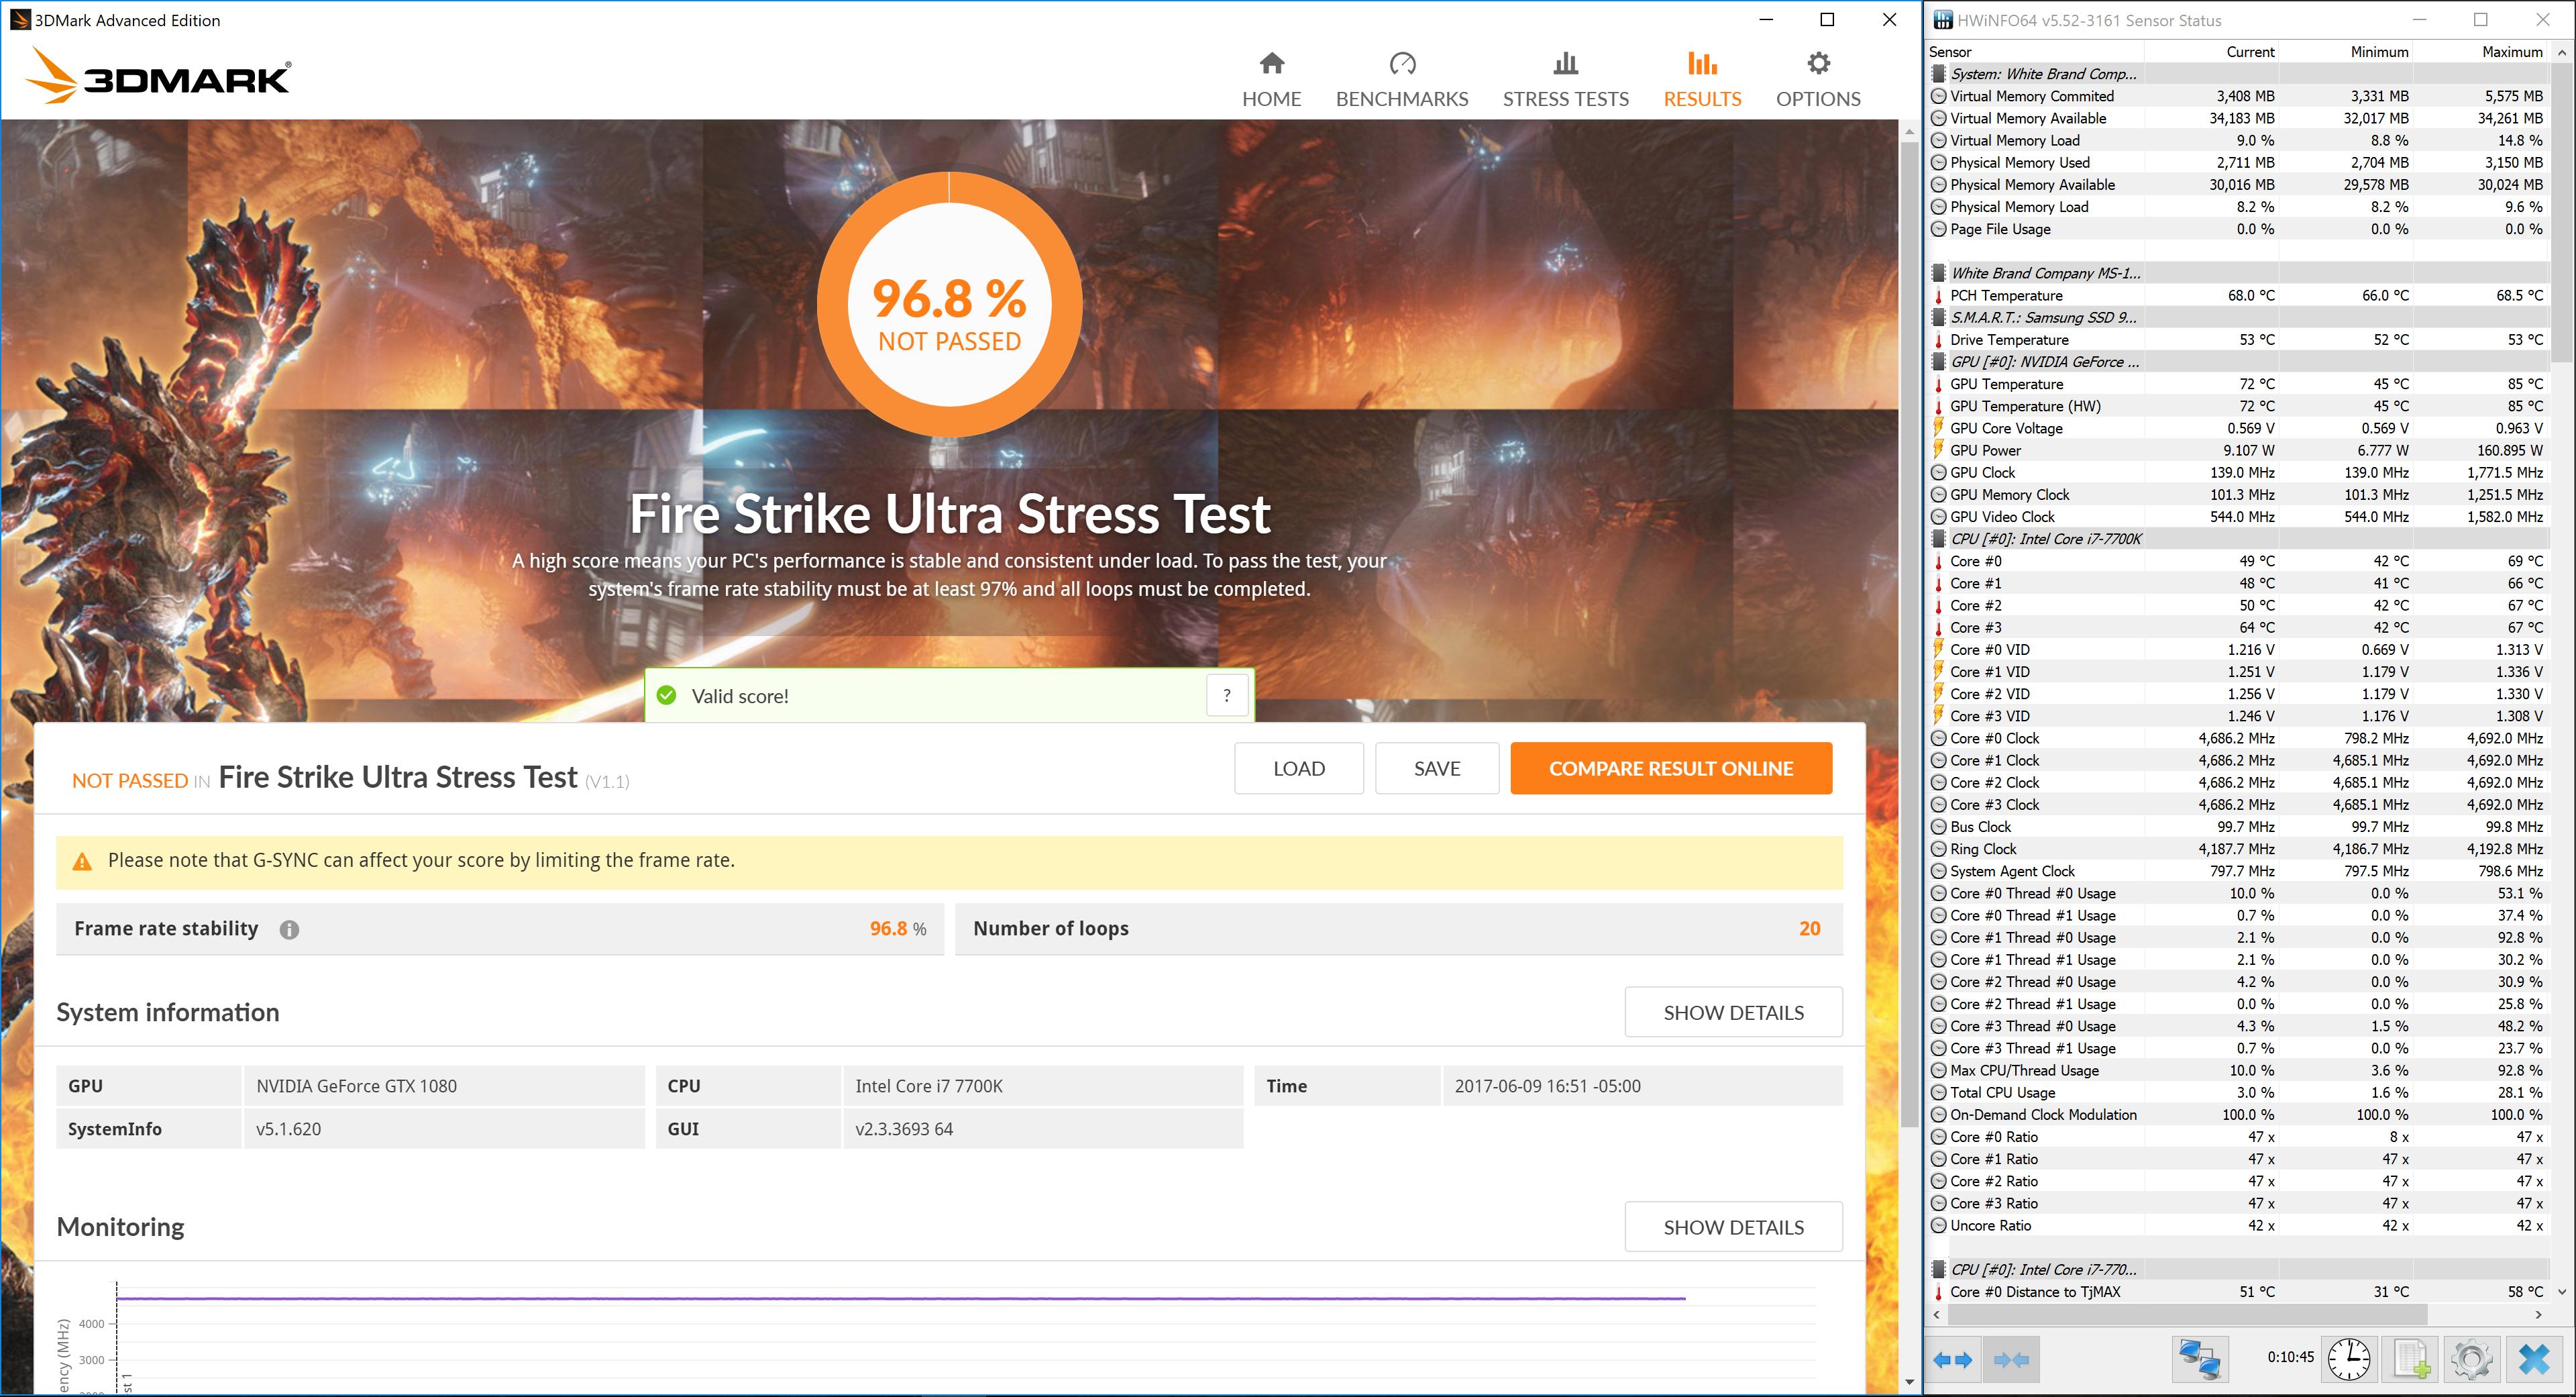Click the blue X close sensors icon
Screen dimensions: 2576x1397
pyautogui.click(x=2534, y=1360)
